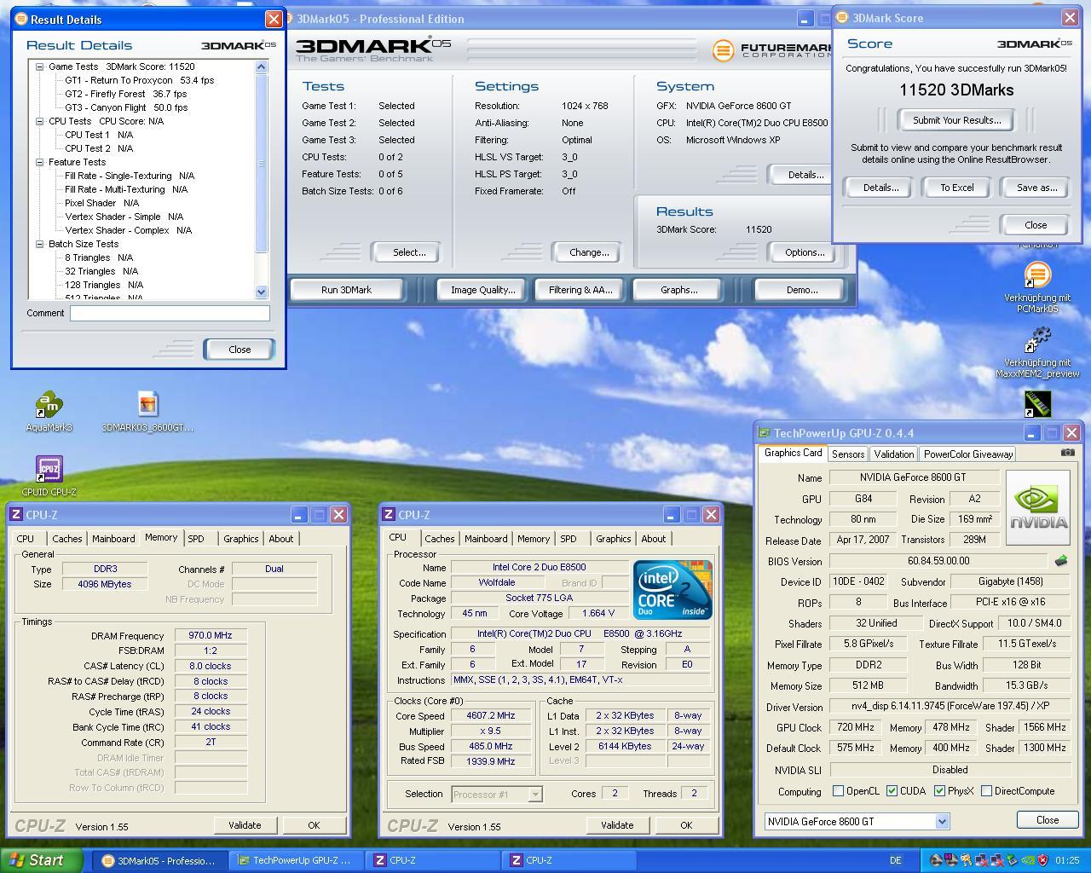Open Image Quality settings
This screenshot has width=1091, height=873.
pyautogui.click(x=482, y=290)
